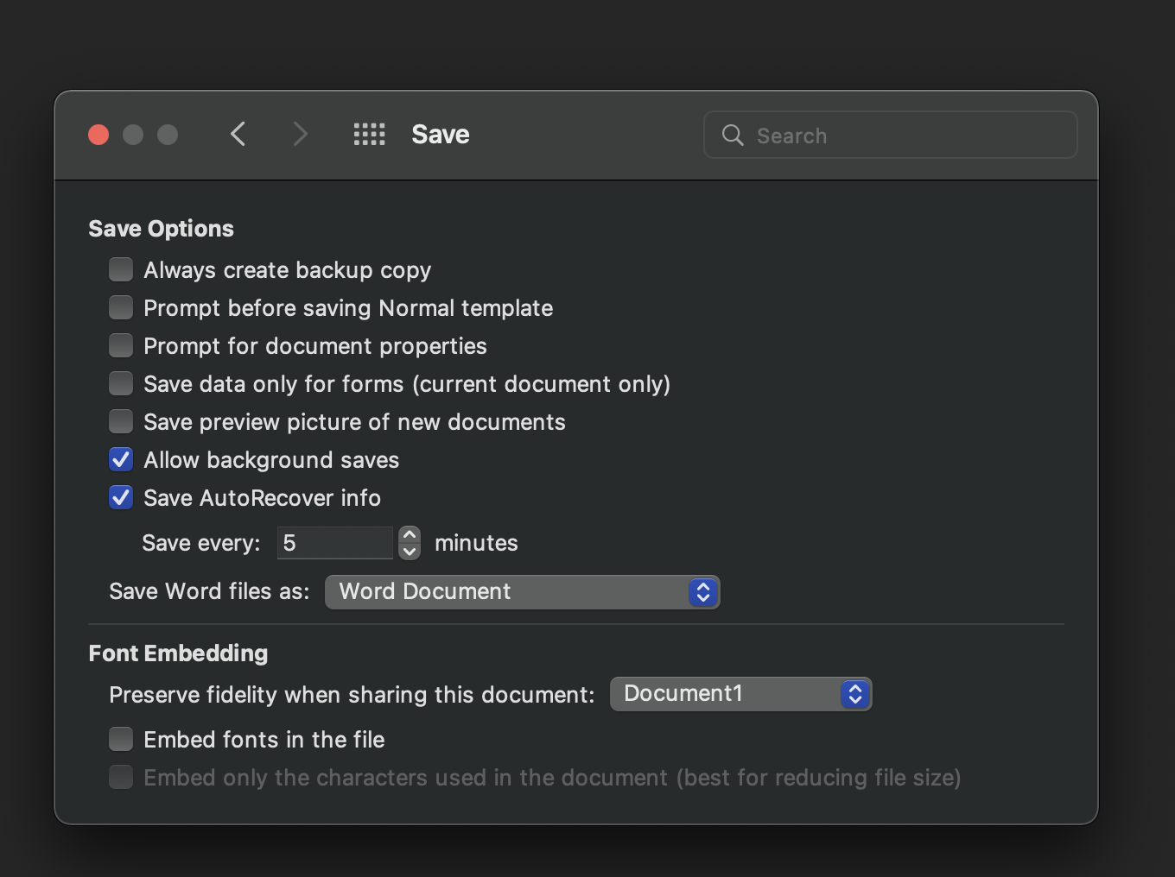Click the magnifying glass search icon
This screenshot has height=877, width=1175.
[x=733, y=136]
